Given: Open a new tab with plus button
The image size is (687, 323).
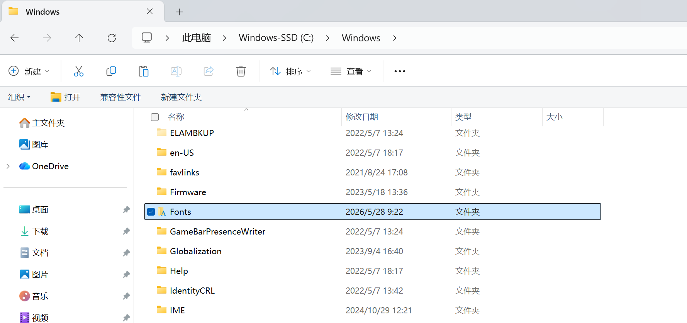Looking at the screenshot, I should coord(179,12).
